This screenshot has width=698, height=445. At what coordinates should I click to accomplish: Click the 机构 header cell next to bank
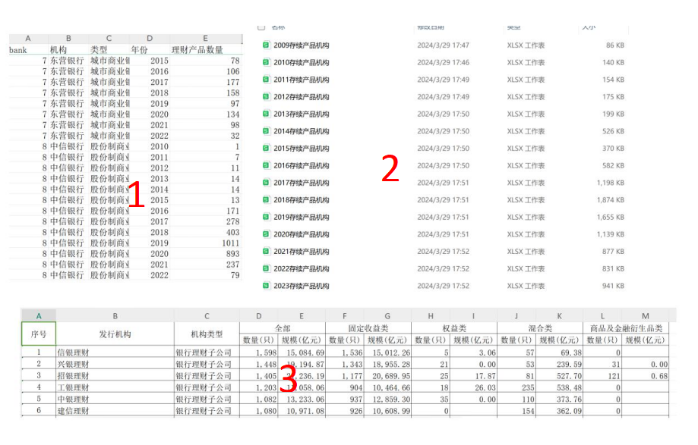pos(68,50)
